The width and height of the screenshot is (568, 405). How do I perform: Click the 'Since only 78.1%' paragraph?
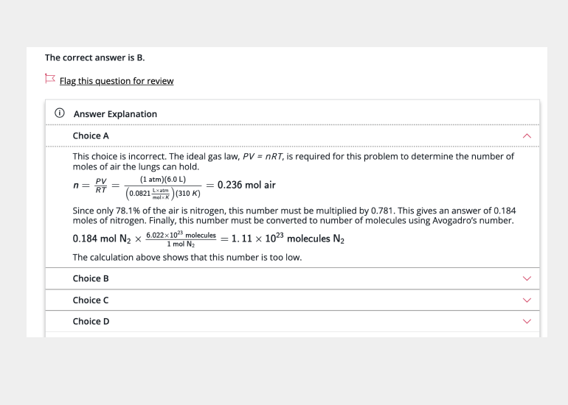[294, 215]
